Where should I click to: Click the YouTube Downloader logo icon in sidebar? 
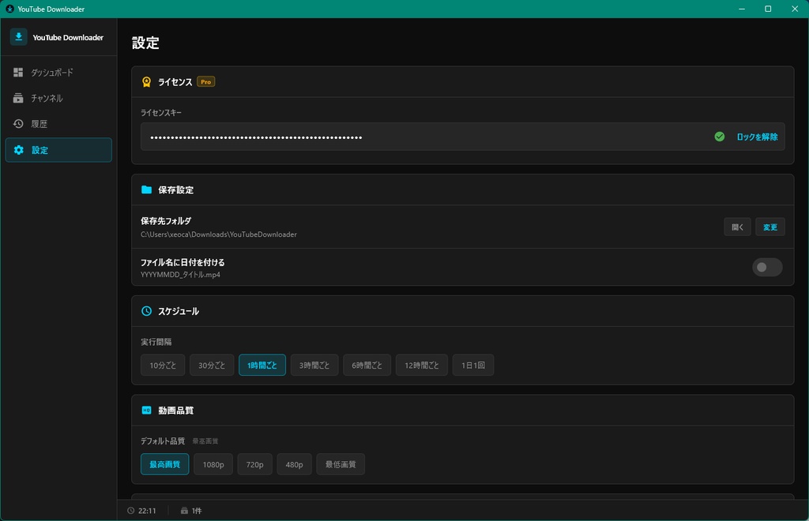(x=19, y=37)
